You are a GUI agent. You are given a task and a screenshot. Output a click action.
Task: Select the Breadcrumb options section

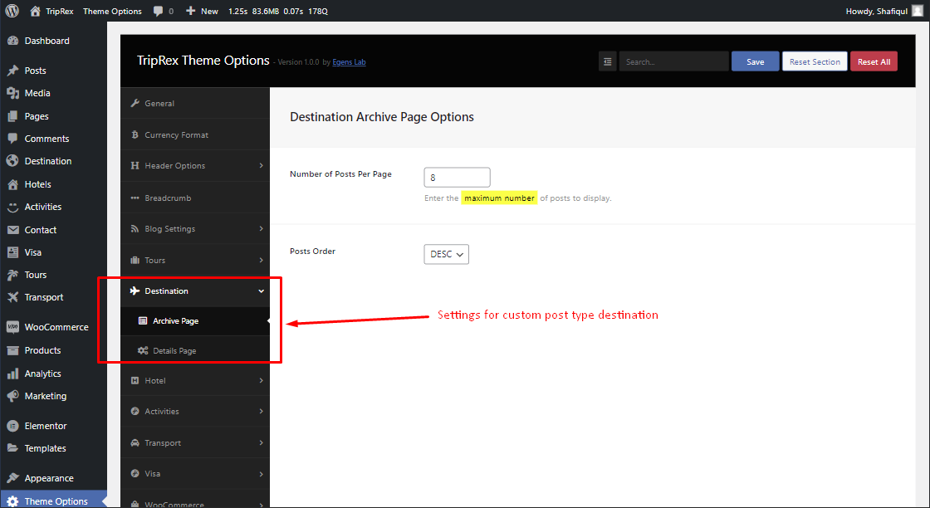point(195,198)
